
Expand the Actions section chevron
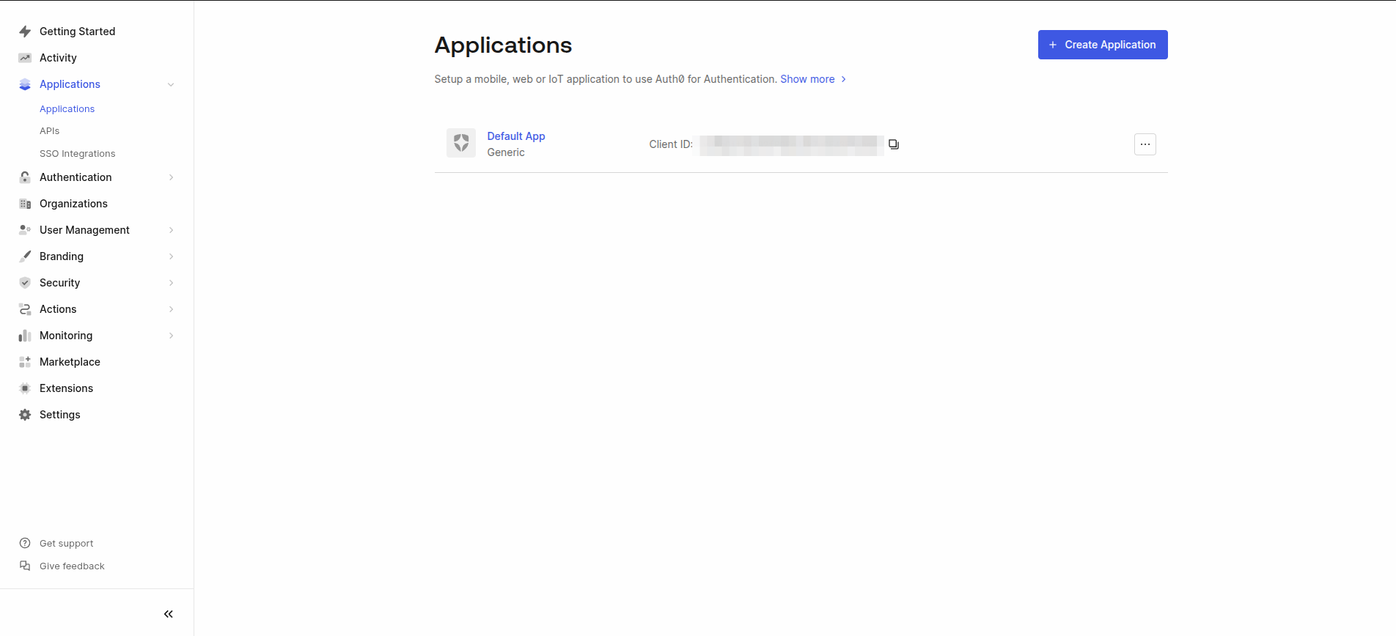click(x=171, y=309)
